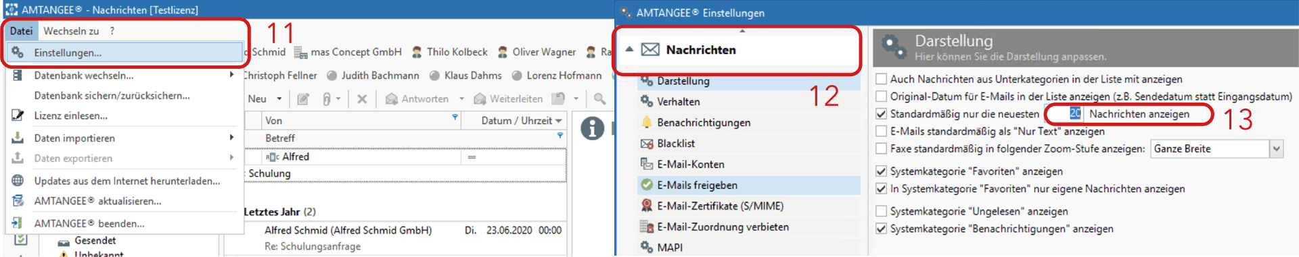Open the paperclip attachment dropdown arrow
This screenshot has width=1299, height=257.
[x=338, y=99]
